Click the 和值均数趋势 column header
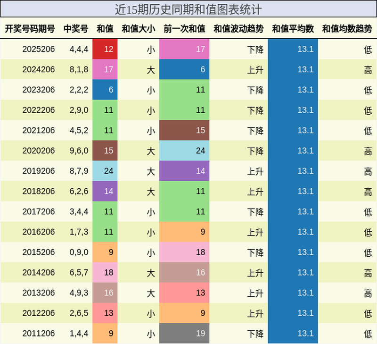Screen dimensions: 377x344 tap(347, 29)
